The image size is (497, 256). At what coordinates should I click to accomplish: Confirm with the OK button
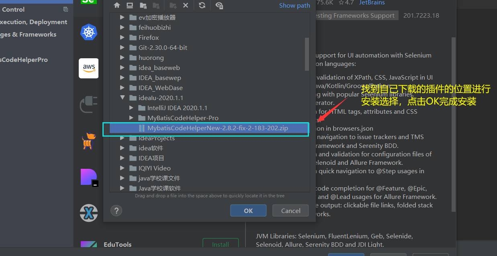pyautogui.click(x=248, y=211)
